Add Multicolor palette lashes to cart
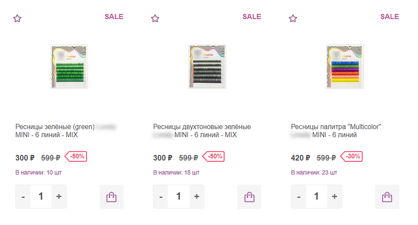This screenshot has height=225, width=418. click(387, 197)
